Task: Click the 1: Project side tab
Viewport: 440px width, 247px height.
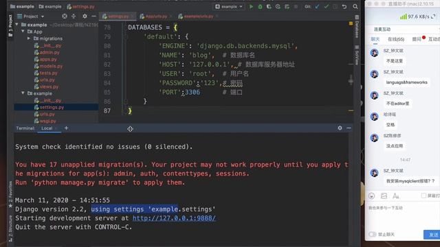Action: tap(10, 25)
